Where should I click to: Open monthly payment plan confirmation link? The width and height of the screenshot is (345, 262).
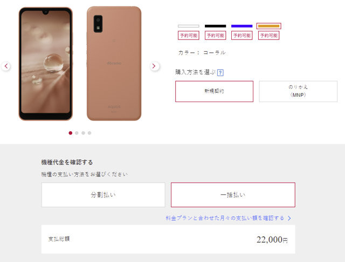click(x=225, y=218)
